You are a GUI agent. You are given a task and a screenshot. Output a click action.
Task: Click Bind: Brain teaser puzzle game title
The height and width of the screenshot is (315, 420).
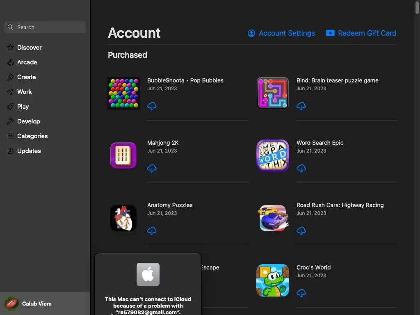[337, 80]
